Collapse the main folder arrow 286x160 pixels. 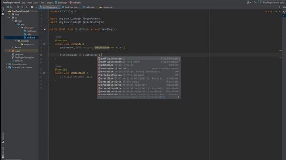click(13, 21)
